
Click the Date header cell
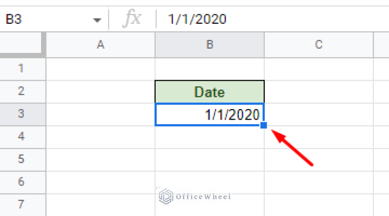[209, 92]
